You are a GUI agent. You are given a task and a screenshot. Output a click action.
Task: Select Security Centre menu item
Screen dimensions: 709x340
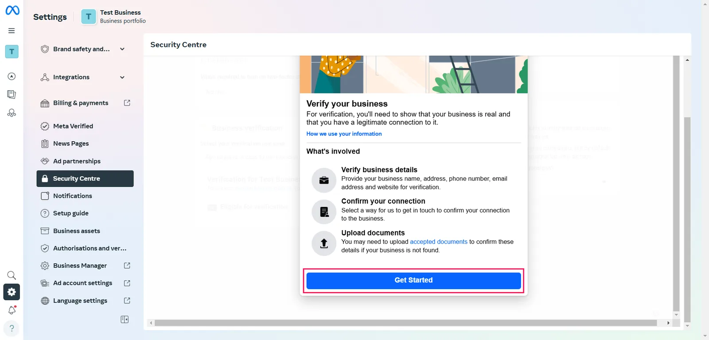[85, 178]
